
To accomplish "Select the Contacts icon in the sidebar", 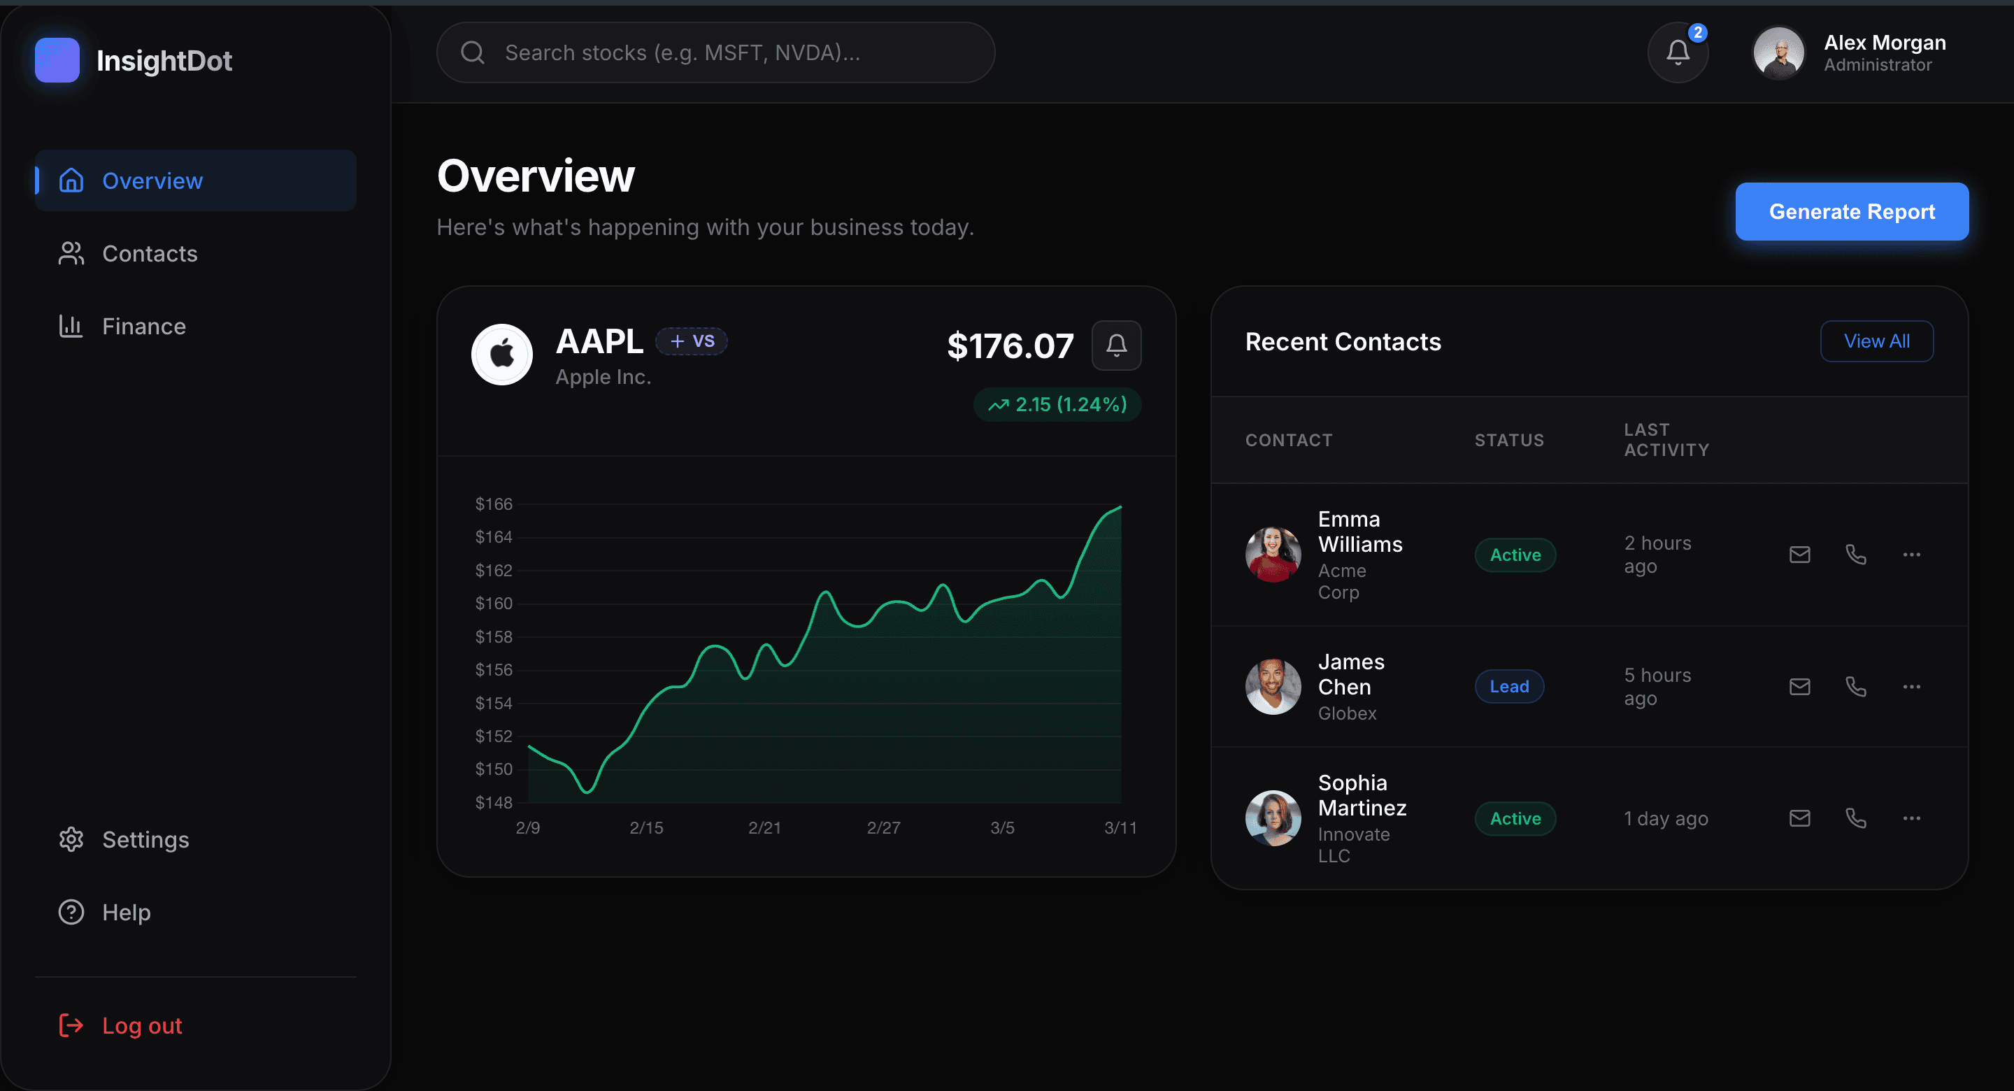I will [71, 252].
